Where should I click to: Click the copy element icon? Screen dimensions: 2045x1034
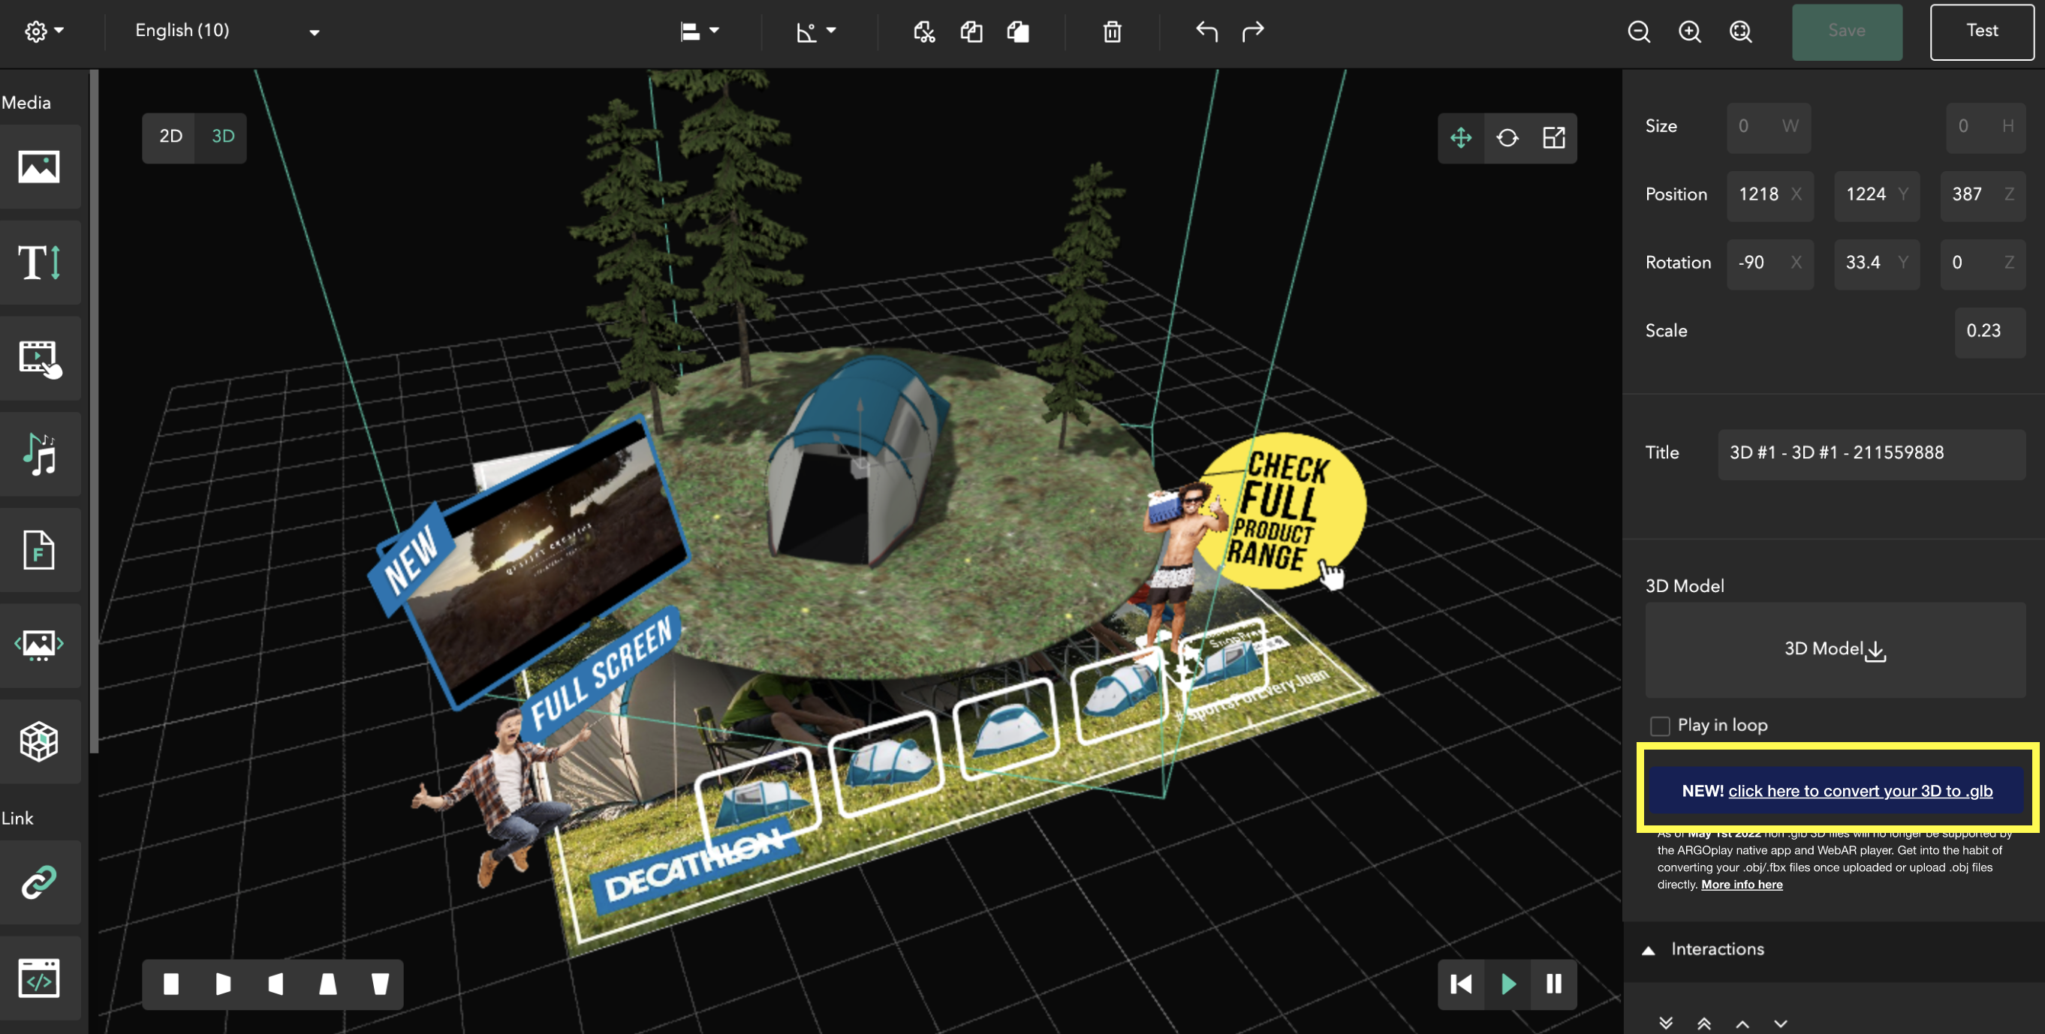[971, 31]
